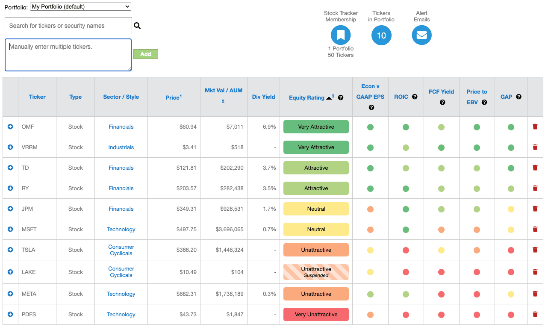Open Industrials sector link for VRRM
Viewport: 551px width, 327px height.
click(x=121, y=147)
